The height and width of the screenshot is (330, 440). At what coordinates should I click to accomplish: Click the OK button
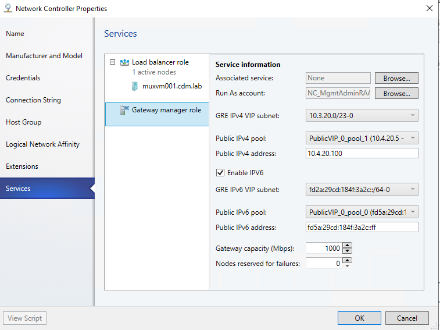[359, 318]
